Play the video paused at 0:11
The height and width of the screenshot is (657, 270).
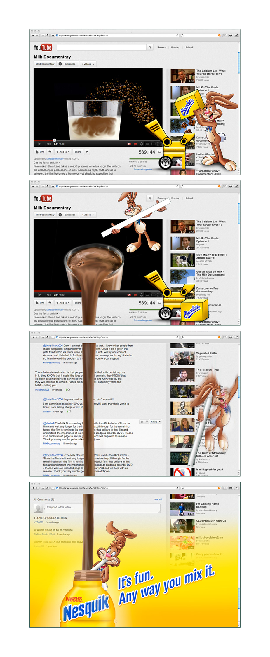(40, 144)
